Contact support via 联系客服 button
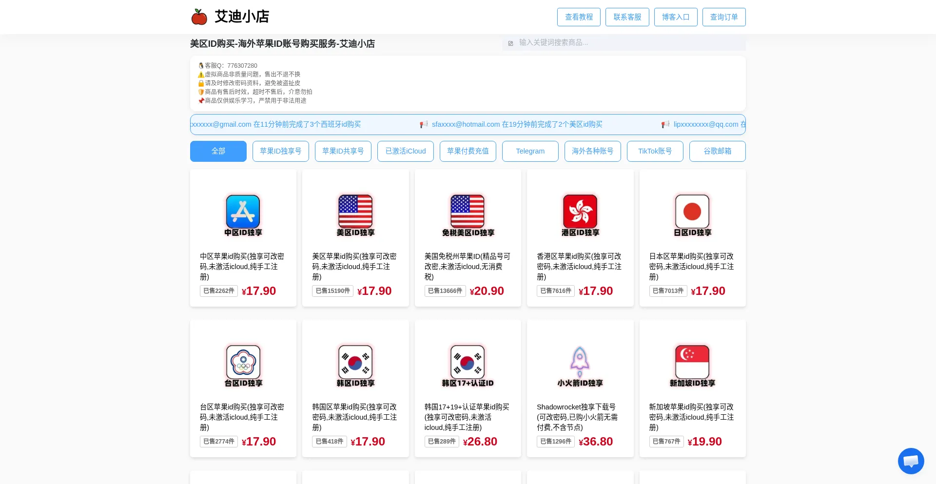The height and width of the screenshot is (484, 936). (x=627, y=17)
